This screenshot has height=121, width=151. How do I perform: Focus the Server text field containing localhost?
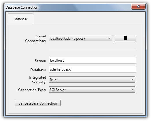click(x=92, y=60)
